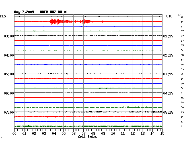Screen dimensions: 185x141
Task: Click the DC value 58
Action: tap(182, 102)
